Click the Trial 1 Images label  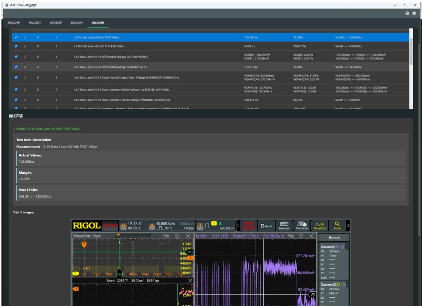[x=23, y=212]
